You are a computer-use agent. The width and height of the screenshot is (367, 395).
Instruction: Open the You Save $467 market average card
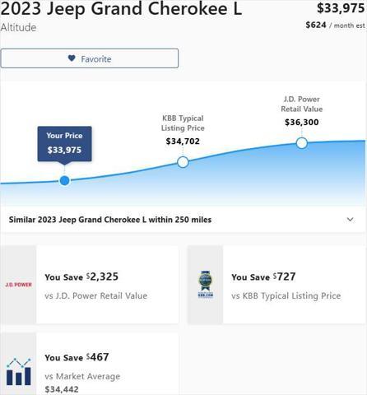click(x=90, y=364)
